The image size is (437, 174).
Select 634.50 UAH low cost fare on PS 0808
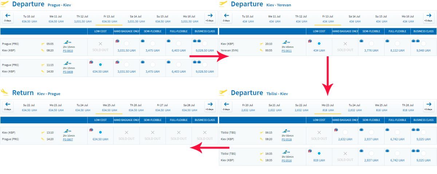coord(101,65)
